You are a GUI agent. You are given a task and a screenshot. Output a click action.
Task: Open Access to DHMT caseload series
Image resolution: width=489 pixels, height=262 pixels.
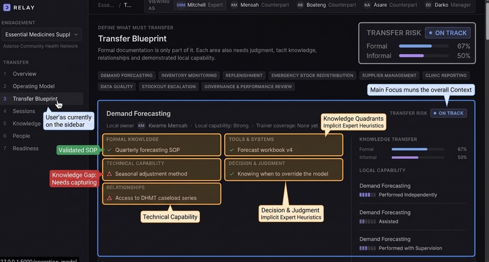click(156, 198)
